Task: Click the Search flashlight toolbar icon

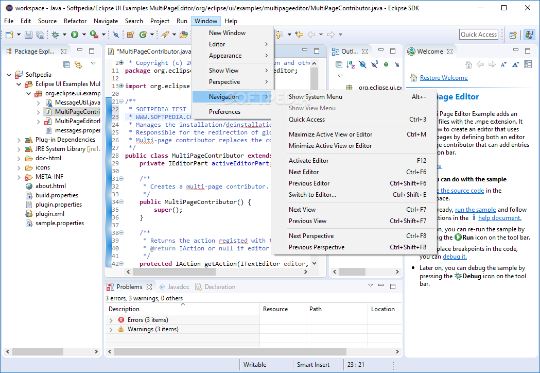Action: [165, 35]
